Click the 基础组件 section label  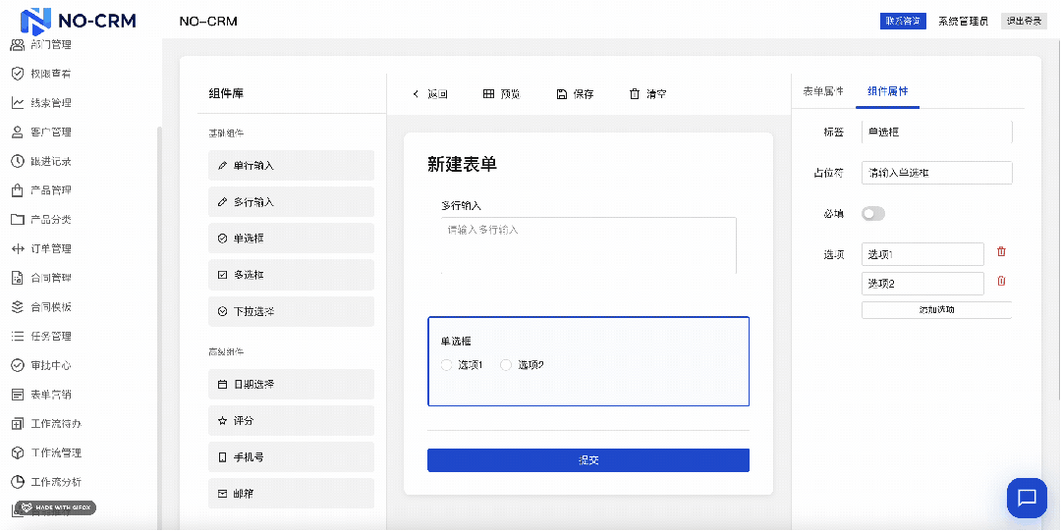point(226,133)
